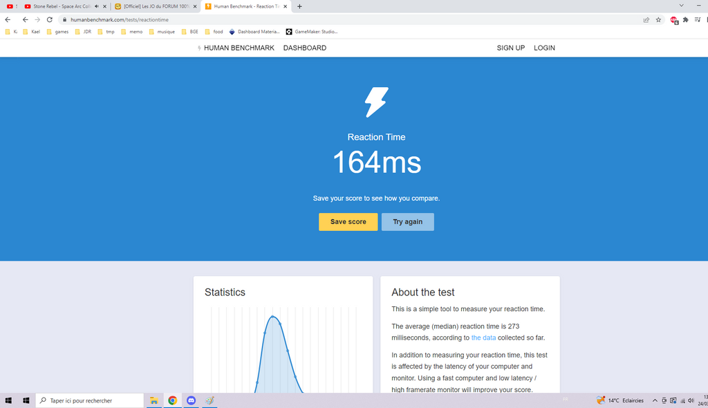Image resolution: width=708 pixels, height=408 pixels.
Task: Open the browser extensions puzzle icon
Action: [x=685, y=20]
